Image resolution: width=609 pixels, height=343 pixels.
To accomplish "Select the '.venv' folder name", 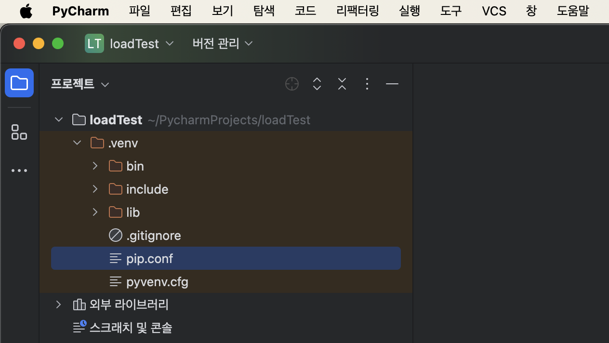I will [x=123, y=143].
